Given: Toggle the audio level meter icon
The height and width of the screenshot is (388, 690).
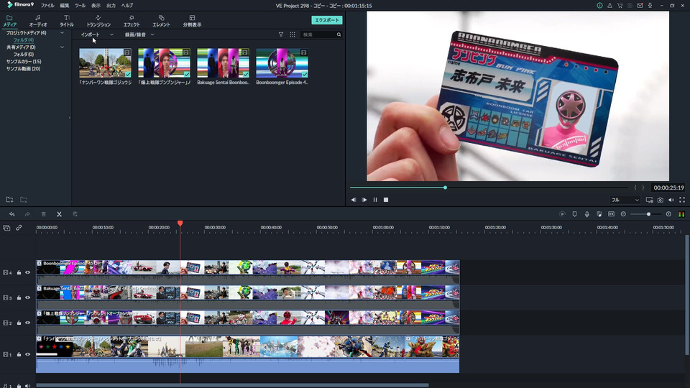Looking at the screenshot, I should 681,214.
